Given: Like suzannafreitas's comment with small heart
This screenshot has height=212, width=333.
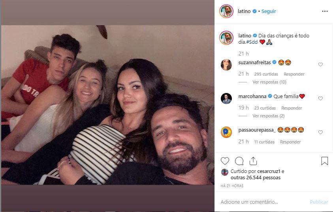Looking at the screenshot, I should (x=320, y=65).
